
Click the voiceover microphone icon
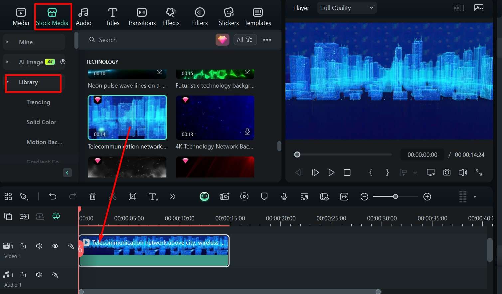click(284, 197)
